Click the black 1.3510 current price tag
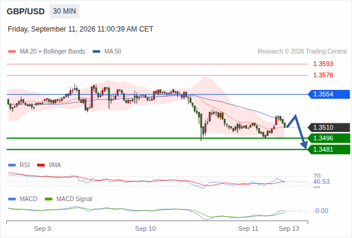This screenshot has width=352, height=238. pyautogui.click(x=329, y=127)
